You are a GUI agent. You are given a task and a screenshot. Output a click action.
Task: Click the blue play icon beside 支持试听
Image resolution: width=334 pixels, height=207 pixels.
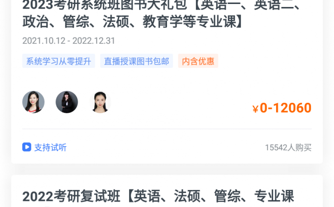point(26,147)
